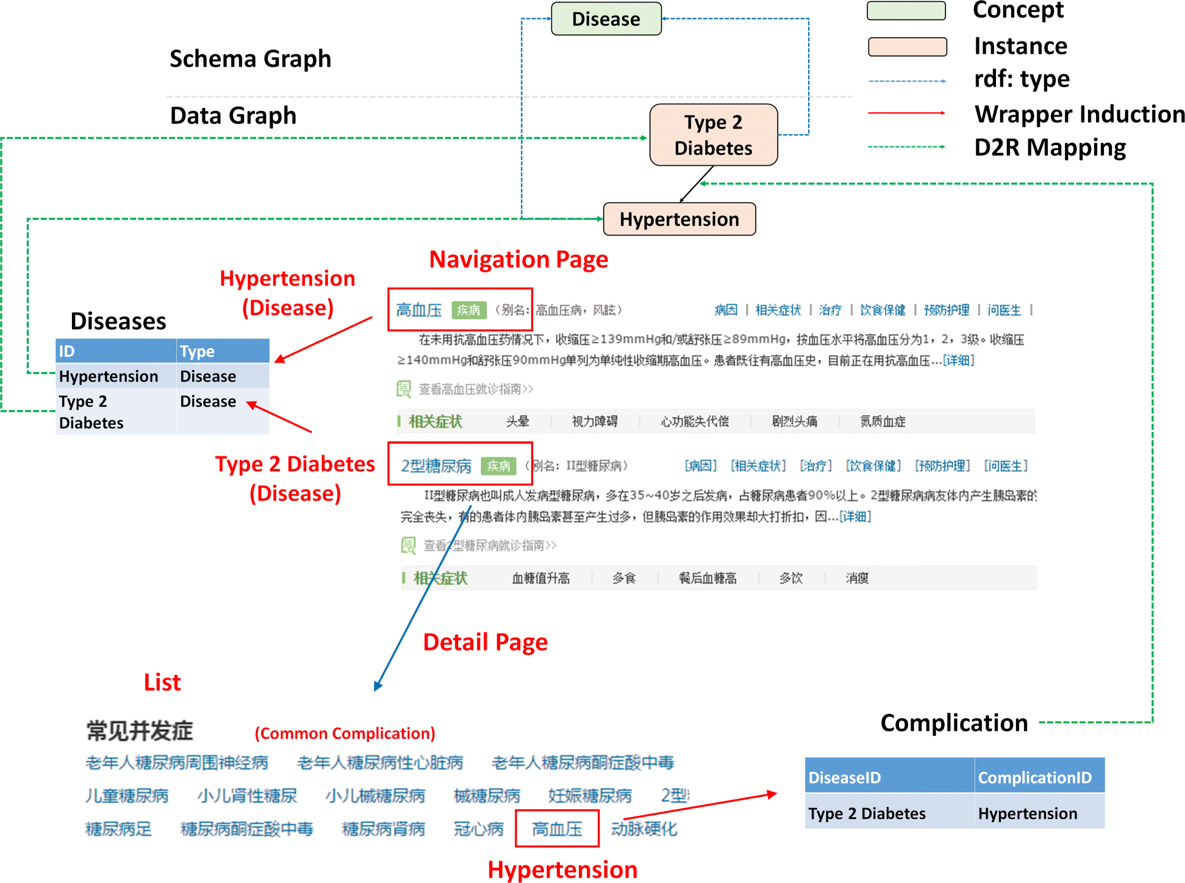Click the [详细] link in 2型糖尿病 description
Viewport: 1185px width, 883px height.
[855, 517]
